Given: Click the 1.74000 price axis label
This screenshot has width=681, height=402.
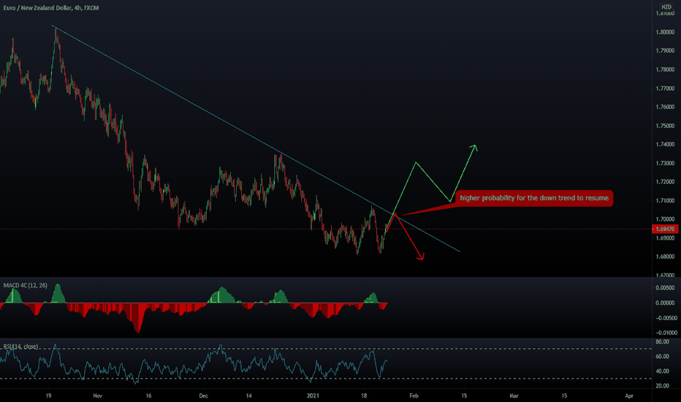Looking at the screenshot, I should pyautogui.click(x=665, y=144).
